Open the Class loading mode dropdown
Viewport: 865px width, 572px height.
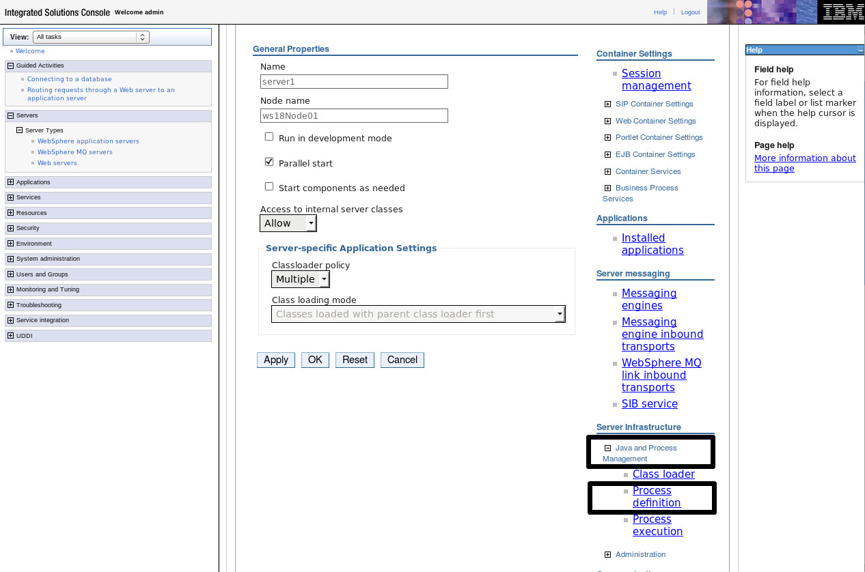(418, 314)
